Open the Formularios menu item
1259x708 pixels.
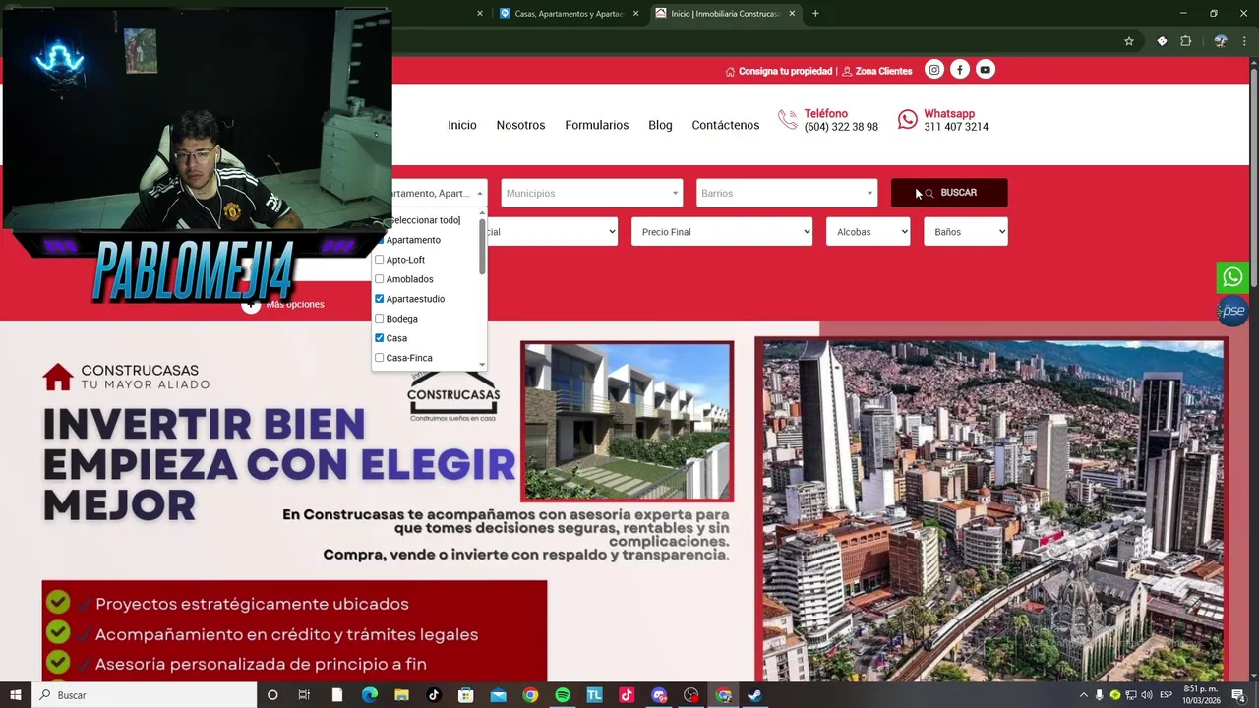pos(596,125)
